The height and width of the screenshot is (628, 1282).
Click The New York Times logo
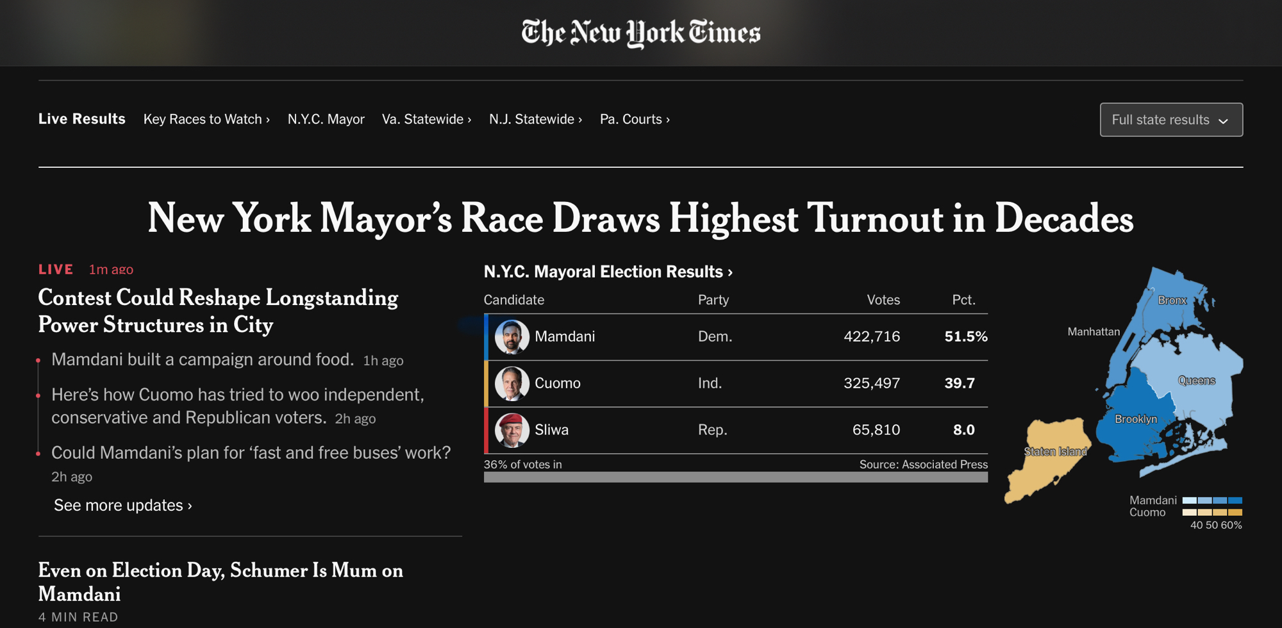(x=641, y=33)
